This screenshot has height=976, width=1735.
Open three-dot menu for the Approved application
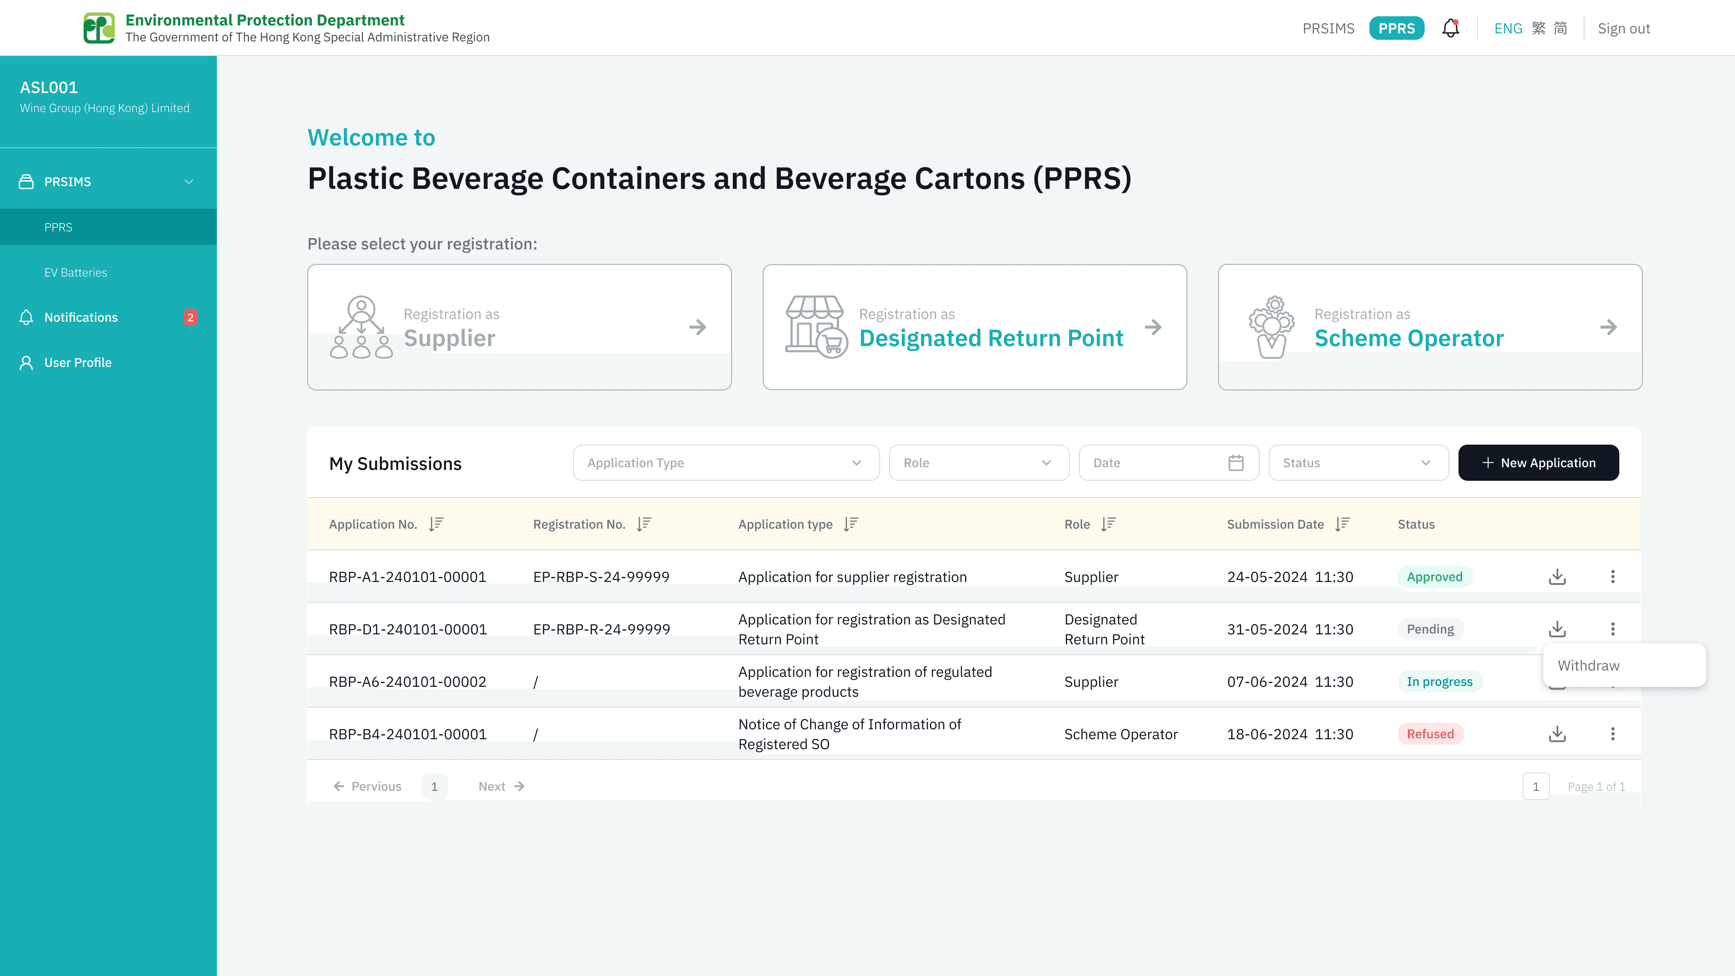click(x=1613, y=577)
